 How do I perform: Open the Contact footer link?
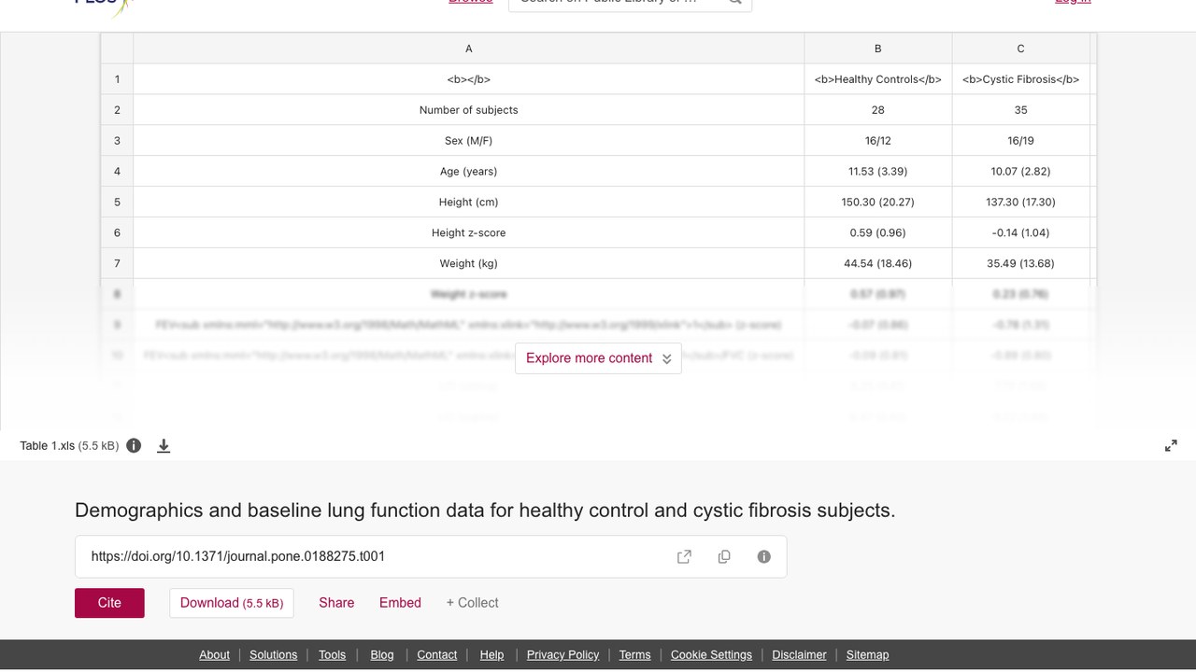(437, 655)
